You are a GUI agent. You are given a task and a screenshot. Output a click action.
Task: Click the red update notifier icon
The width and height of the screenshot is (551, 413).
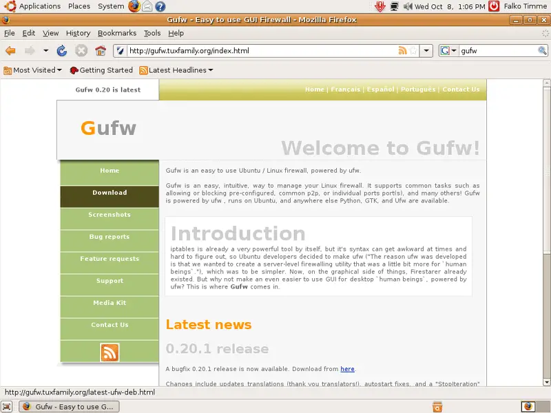[x=380, y=6]
